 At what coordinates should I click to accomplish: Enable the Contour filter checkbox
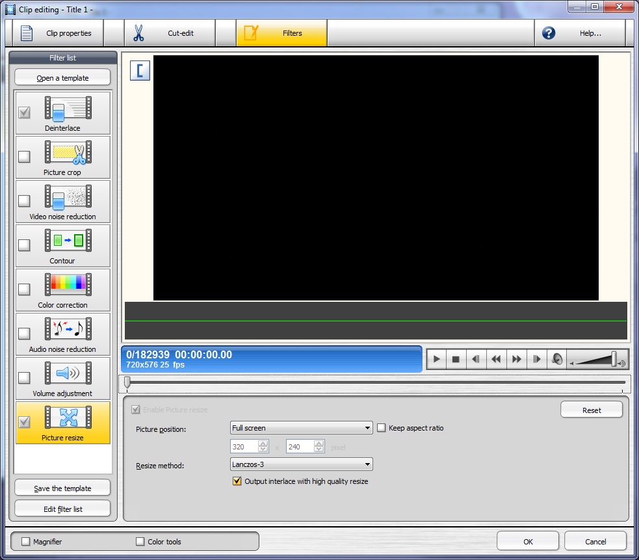click(x=25, y=245)
